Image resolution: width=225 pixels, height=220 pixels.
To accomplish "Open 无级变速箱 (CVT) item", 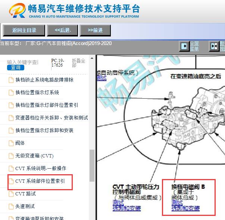I will coord(34,156).
